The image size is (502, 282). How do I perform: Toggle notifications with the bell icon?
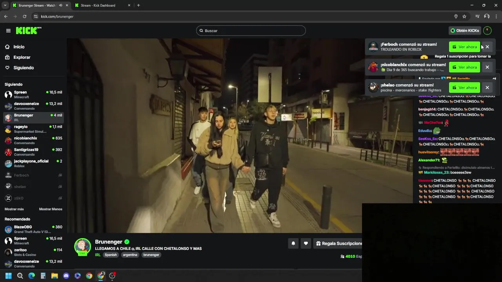click(293, 243)
